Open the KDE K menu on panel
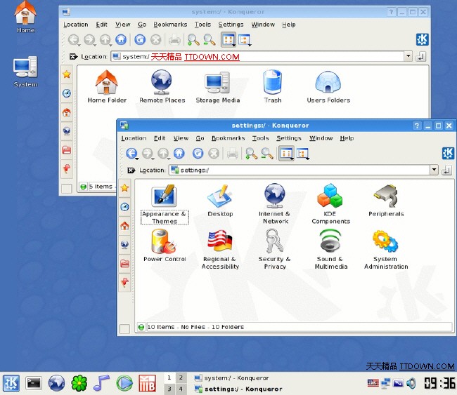Screen dimensions: 457x395 (x=11, y=383)
